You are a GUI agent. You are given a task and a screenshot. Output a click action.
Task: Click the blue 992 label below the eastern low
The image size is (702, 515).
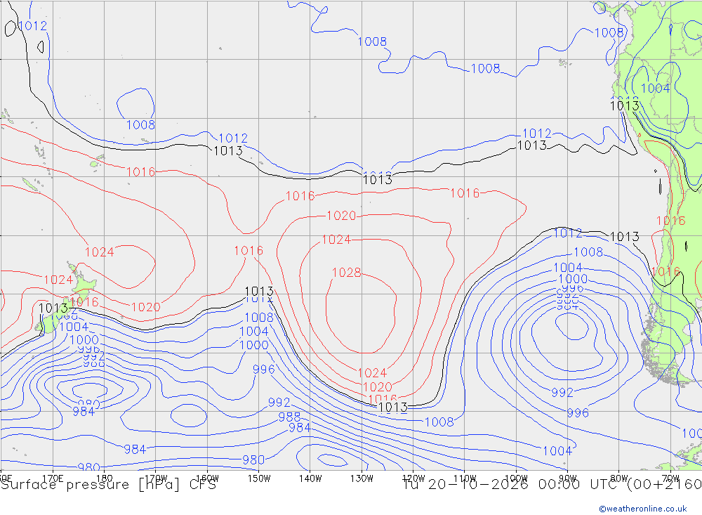point(562,393)
